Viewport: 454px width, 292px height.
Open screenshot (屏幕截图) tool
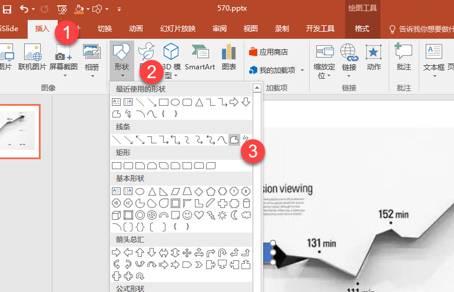click(x=64, y=57)
